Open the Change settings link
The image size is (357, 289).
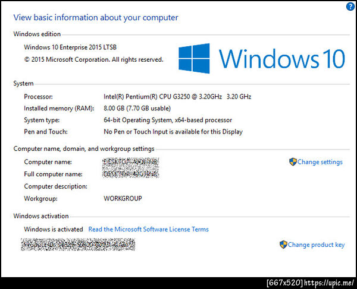320,162
